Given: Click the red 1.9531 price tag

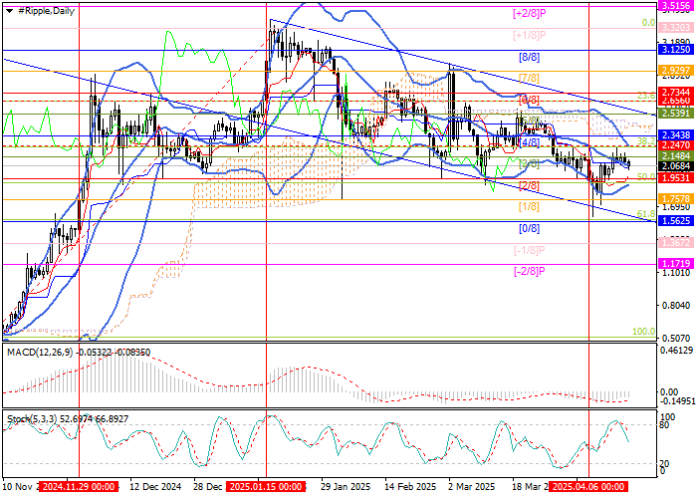Looking at the screenshot, I should (x=676, y=177).
